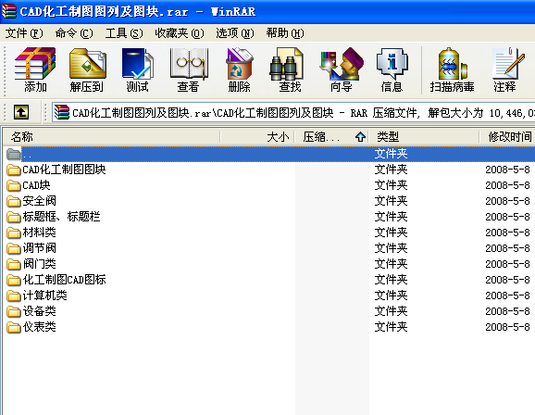Viewport: 535px width, 415px height.
Task: Select the 调节阀 folder name
Action: 39,248
